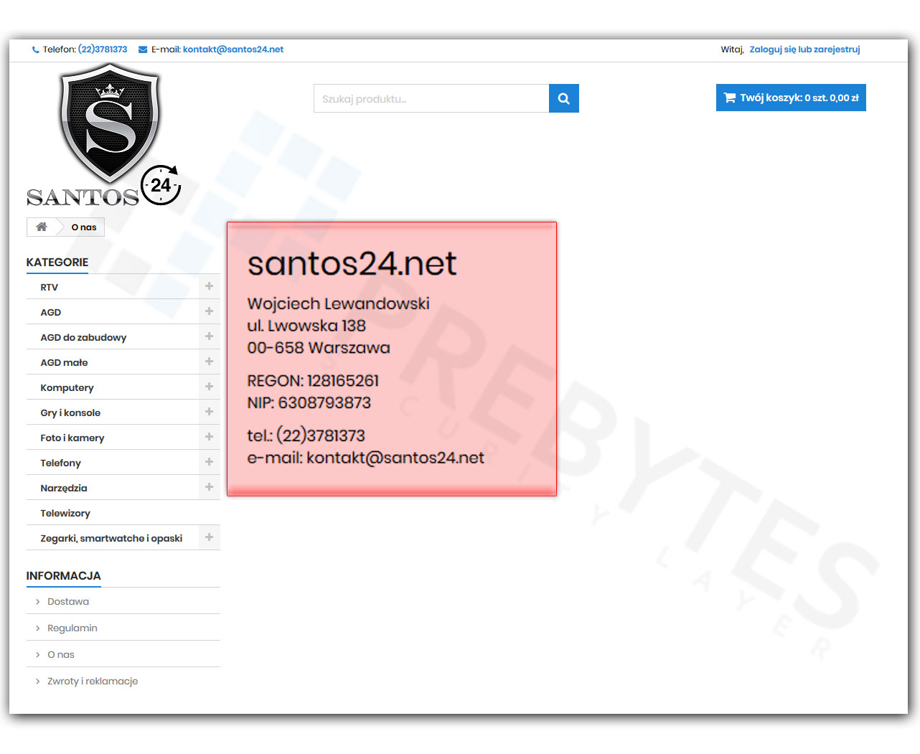Screen dimensions: 920x754
Task: Open the AGD do zabudowy category
Action: coord(83,337)
